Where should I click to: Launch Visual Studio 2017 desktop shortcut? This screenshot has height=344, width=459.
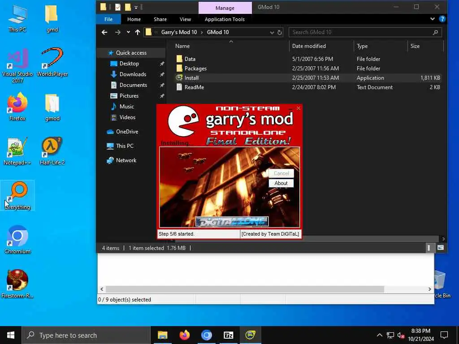(17, 66)
